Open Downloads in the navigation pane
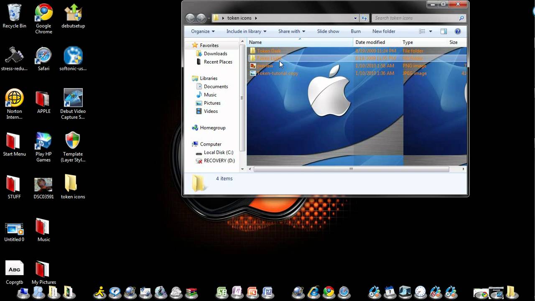 coord(215,54)
